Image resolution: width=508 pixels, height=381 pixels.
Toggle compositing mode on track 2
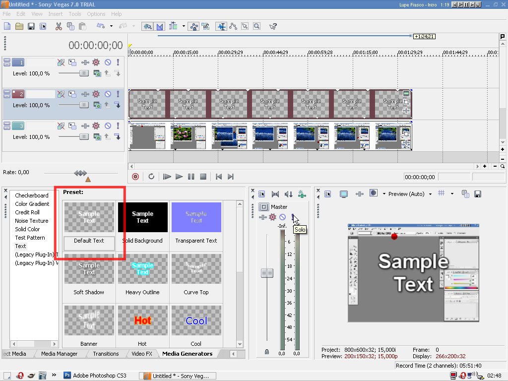point(97,105)
